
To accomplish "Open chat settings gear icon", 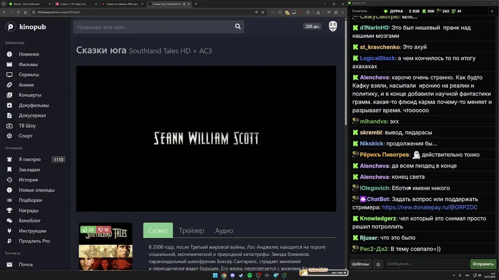I will pos(491,11).
